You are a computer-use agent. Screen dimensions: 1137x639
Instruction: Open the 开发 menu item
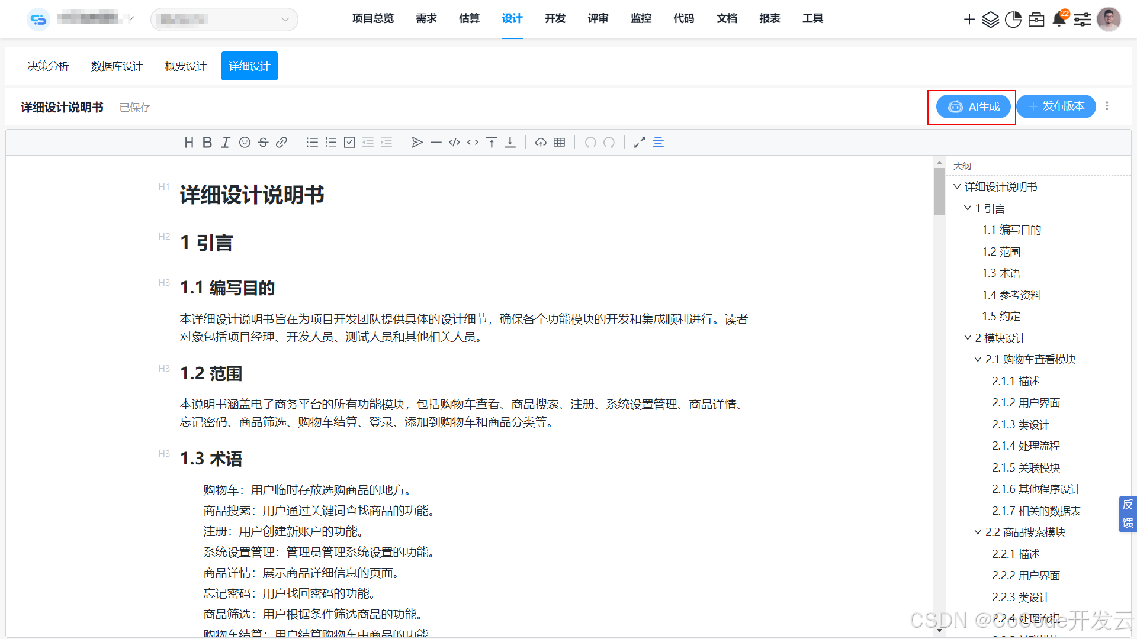coord(555,18)
